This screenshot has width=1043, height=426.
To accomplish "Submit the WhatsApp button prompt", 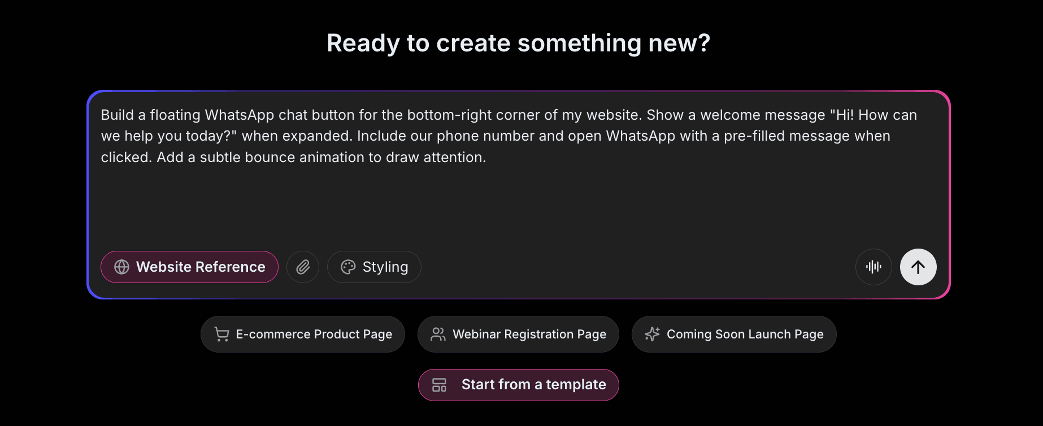I will point(918,267).
